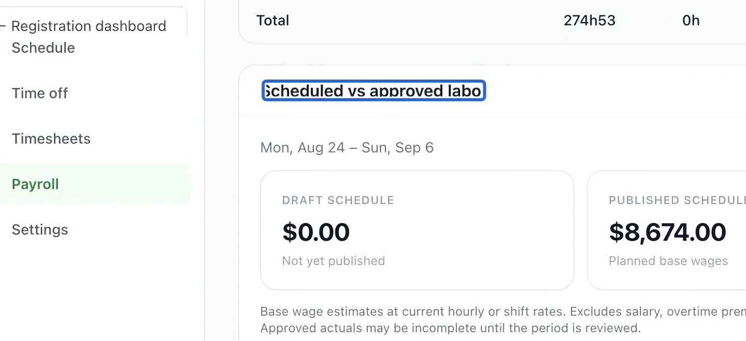
Task: Click the Approved actuals may be incomplete note
Action: click(451, 328)
